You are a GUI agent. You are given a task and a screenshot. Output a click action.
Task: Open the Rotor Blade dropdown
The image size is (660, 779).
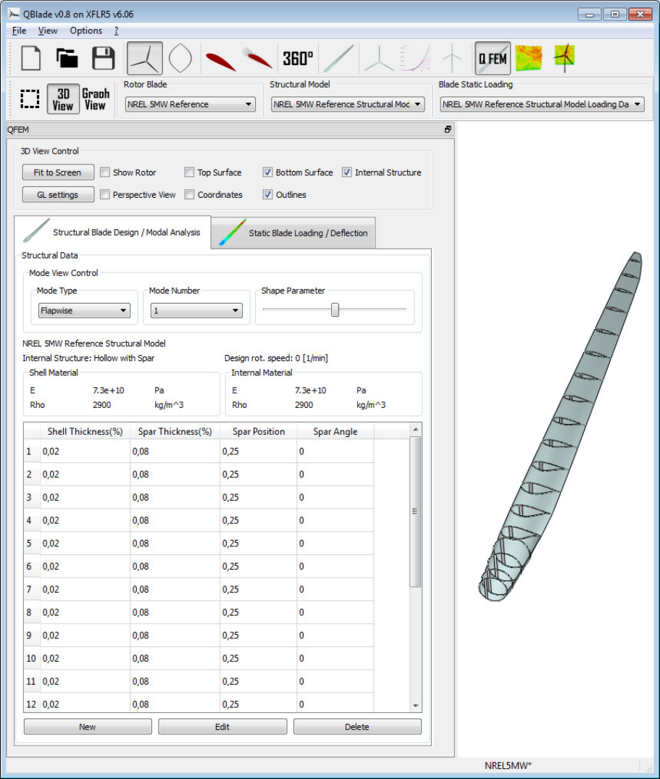tap(191, 104)
